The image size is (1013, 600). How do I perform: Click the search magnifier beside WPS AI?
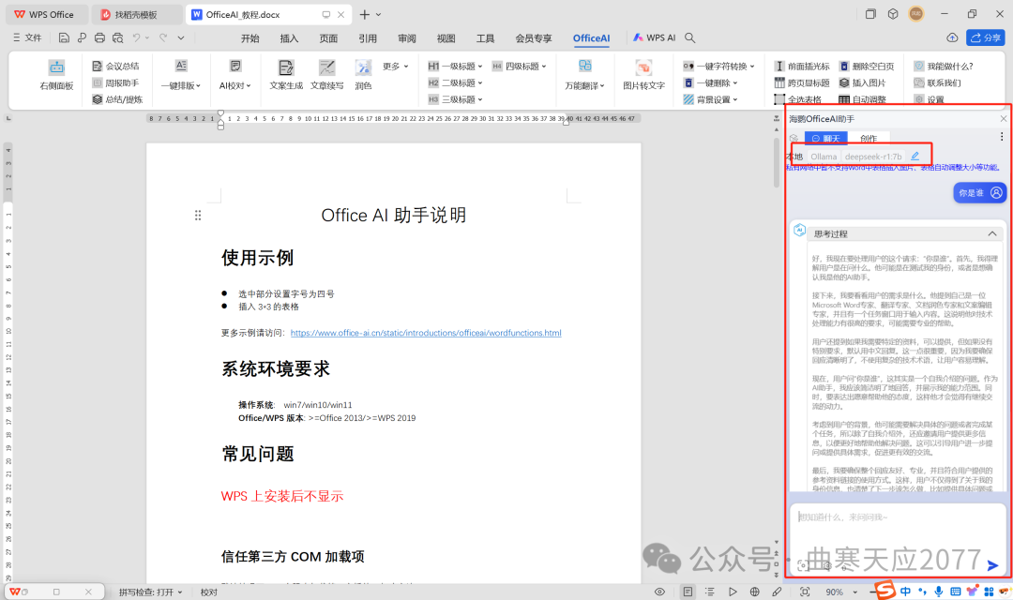pos(690,38)
